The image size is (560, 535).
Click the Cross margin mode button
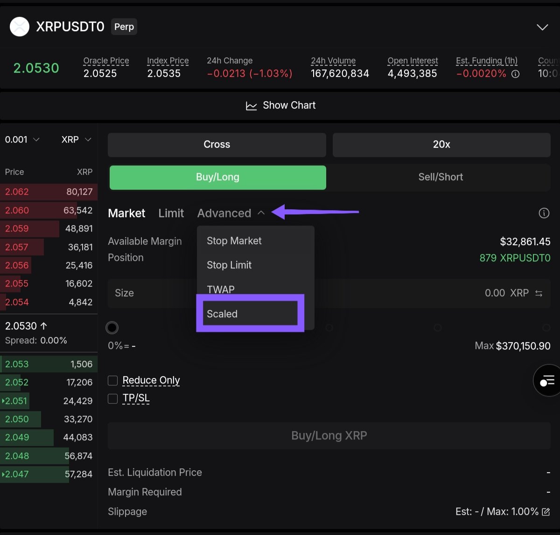tap(217, 145)
